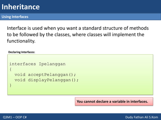The height and width of the screenshot is (120, 161).
Task: Click the word "interfaces" keyword in code
Action: (23, 64)
